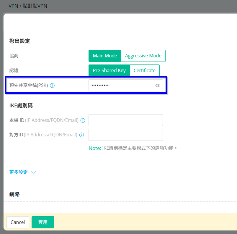The height and width of the screenshot is (234, 237).
Task: Focus the 預先共享金鑰 password field
Action: click(121, 85)
